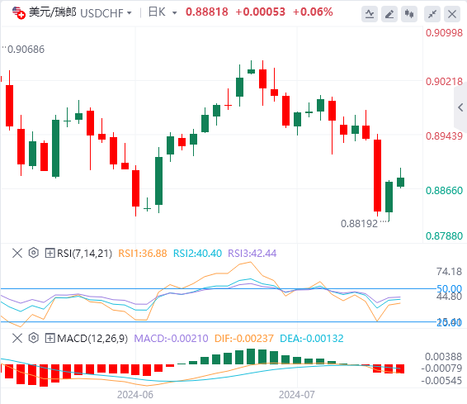This screenshot has width=467, height=404.
Task: Close the chart with X button
Action: pos(452,14)
